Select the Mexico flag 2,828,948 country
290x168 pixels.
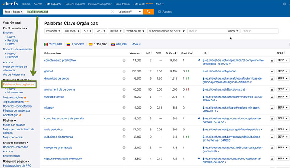(53, 44)
